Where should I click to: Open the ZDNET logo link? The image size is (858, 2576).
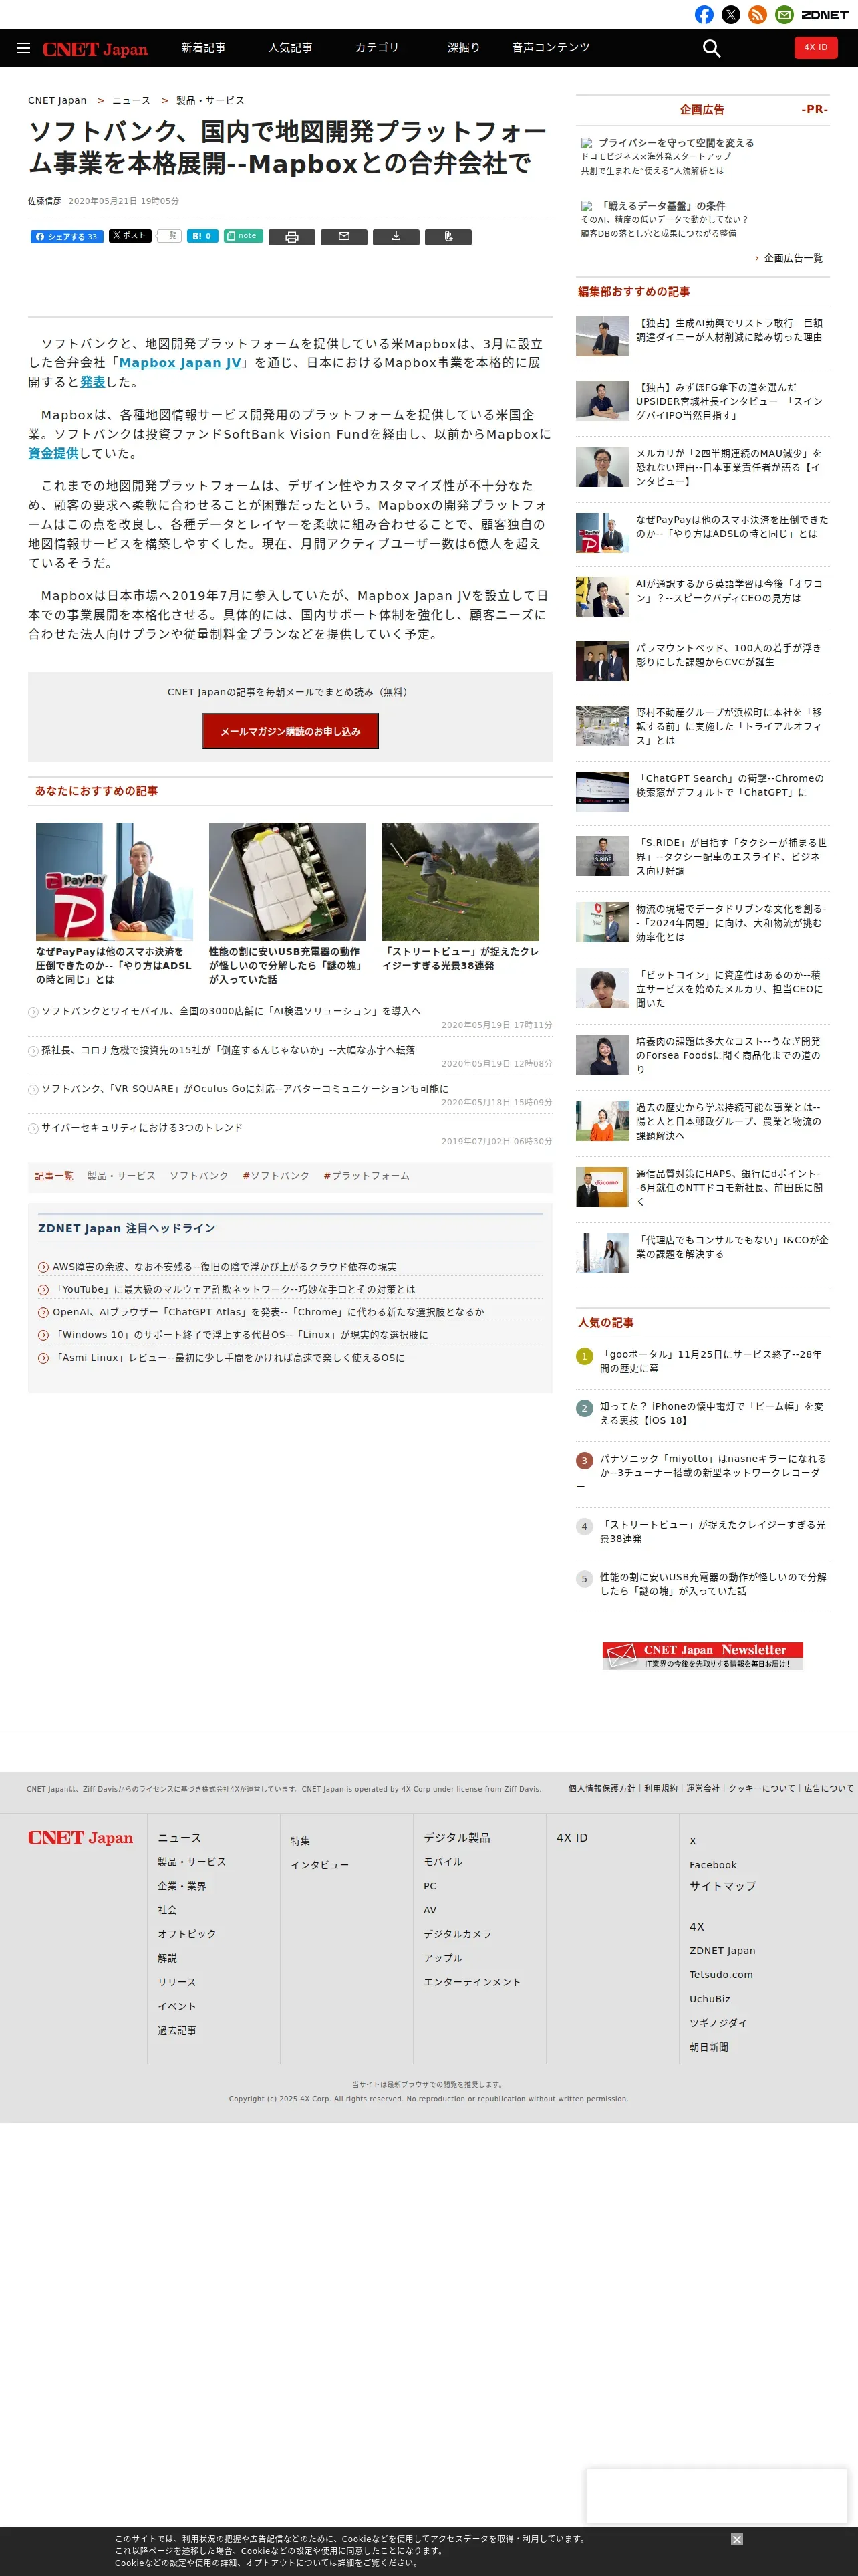(x=825, y=15)
